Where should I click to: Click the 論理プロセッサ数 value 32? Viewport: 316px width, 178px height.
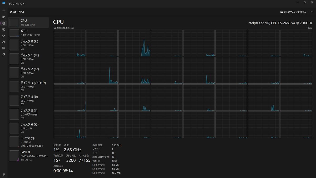point(113,157)
